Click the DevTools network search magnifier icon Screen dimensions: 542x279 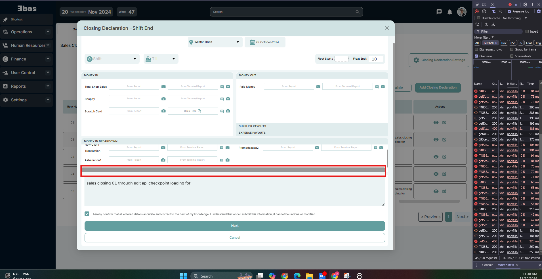pyautogui.click(x=501, y=11)
